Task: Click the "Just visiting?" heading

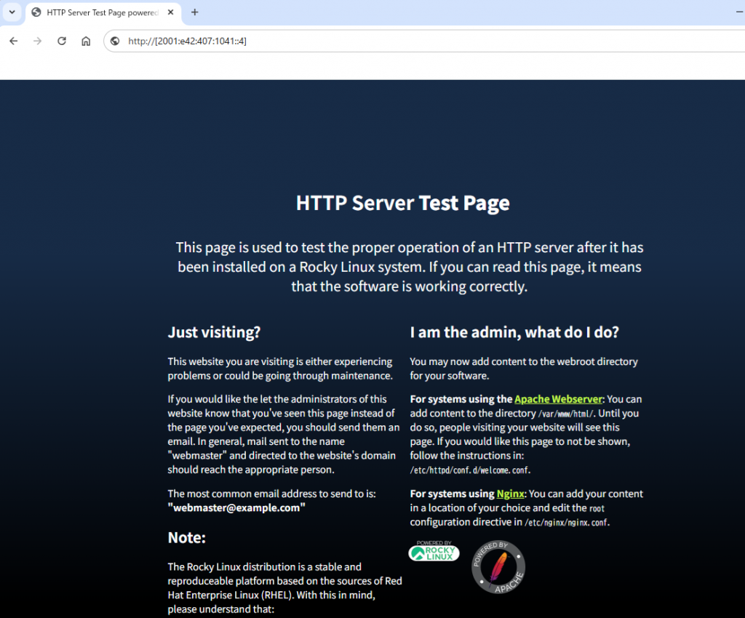Action: tap(215, 332)
